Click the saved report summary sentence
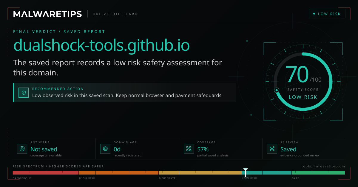 tap(118, 67)
